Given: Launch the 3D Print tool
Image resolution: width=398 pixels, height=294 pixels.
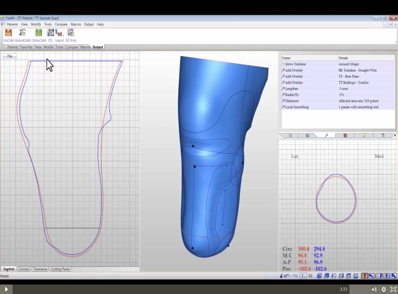Looking at the screenshot, I should click(70, 34).
